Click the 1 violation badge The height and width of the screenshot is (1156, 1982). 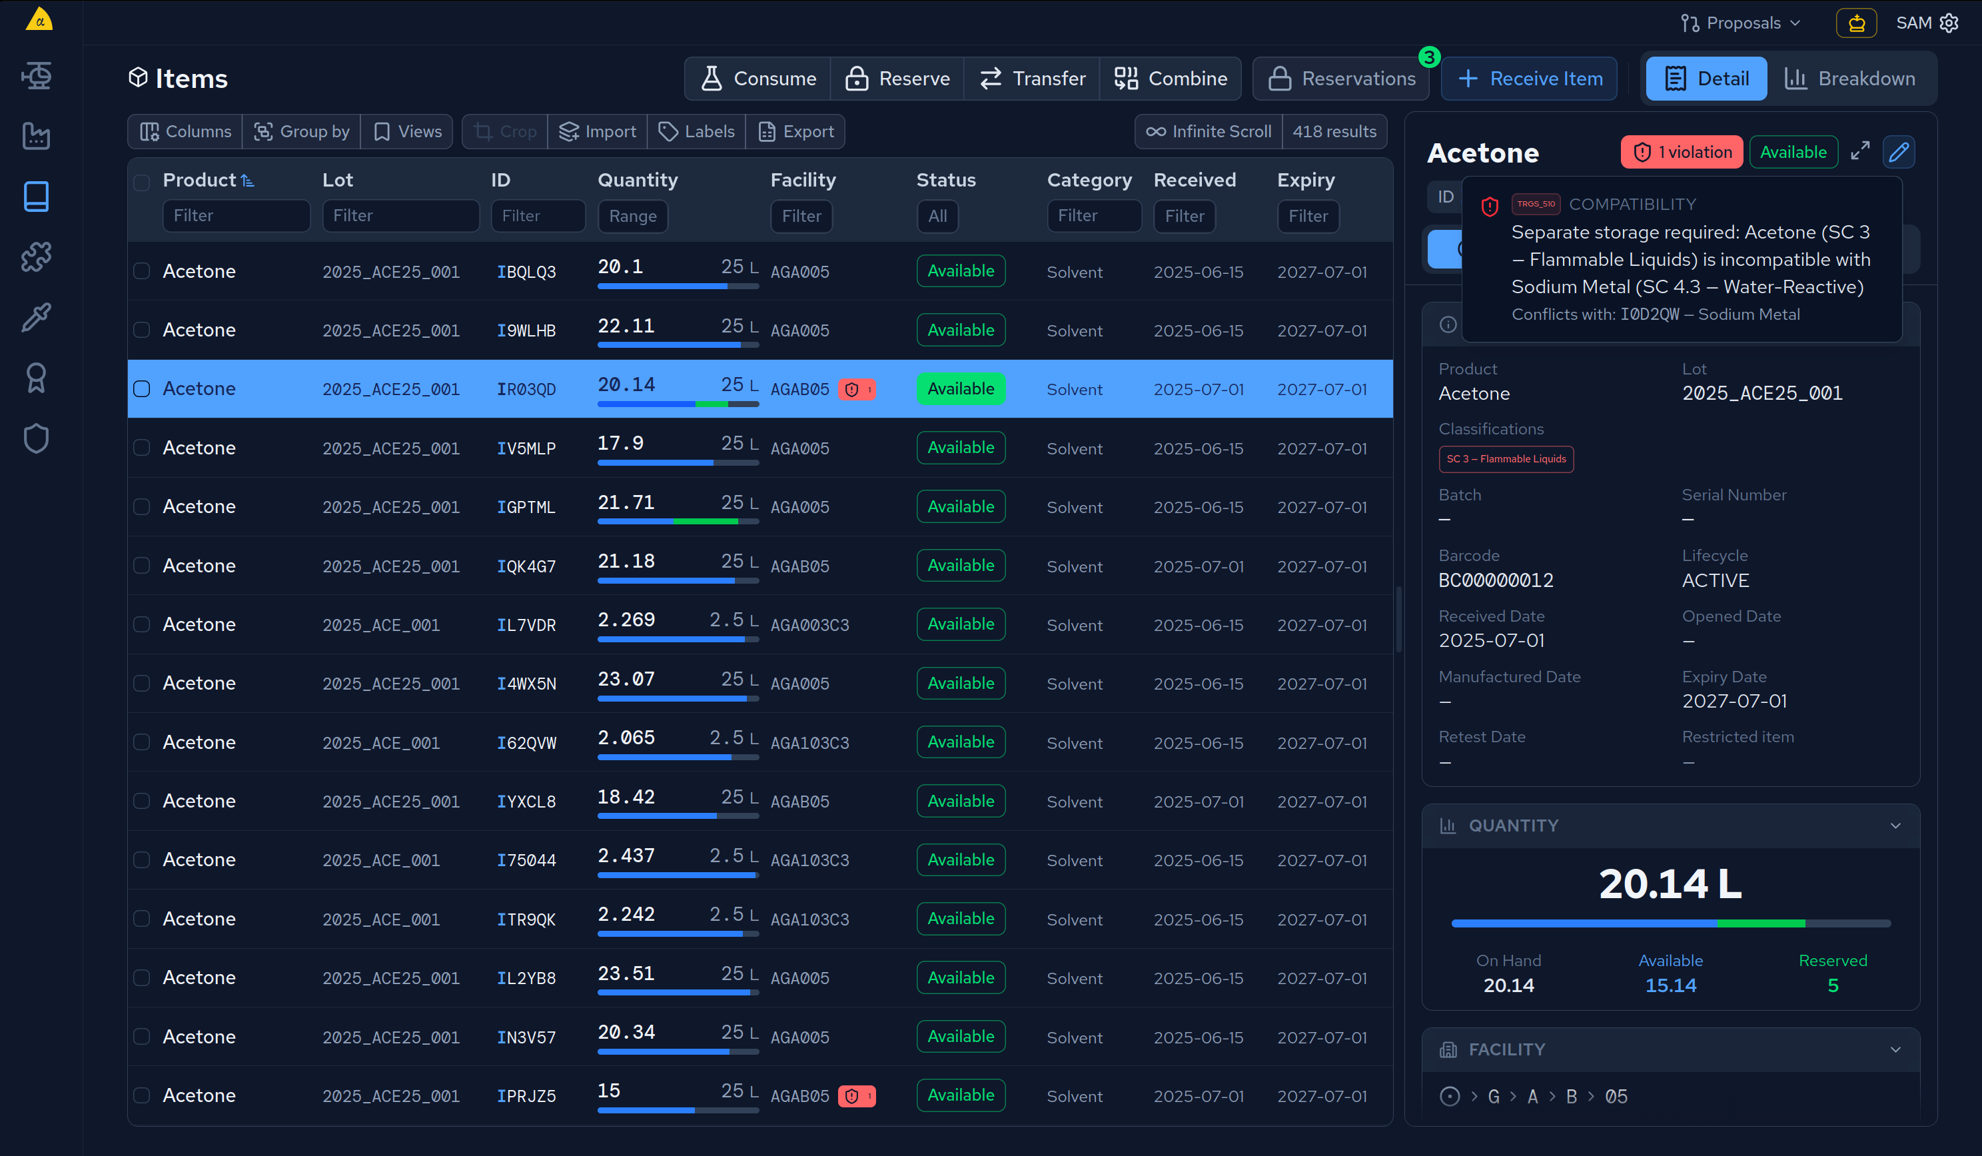tap(1681, 153)
